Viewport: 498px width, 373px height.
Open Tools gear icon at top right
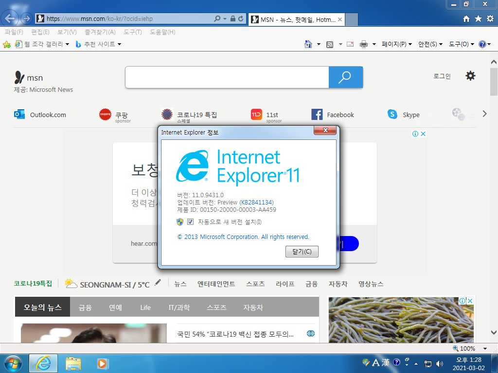[x=490, y=19]
